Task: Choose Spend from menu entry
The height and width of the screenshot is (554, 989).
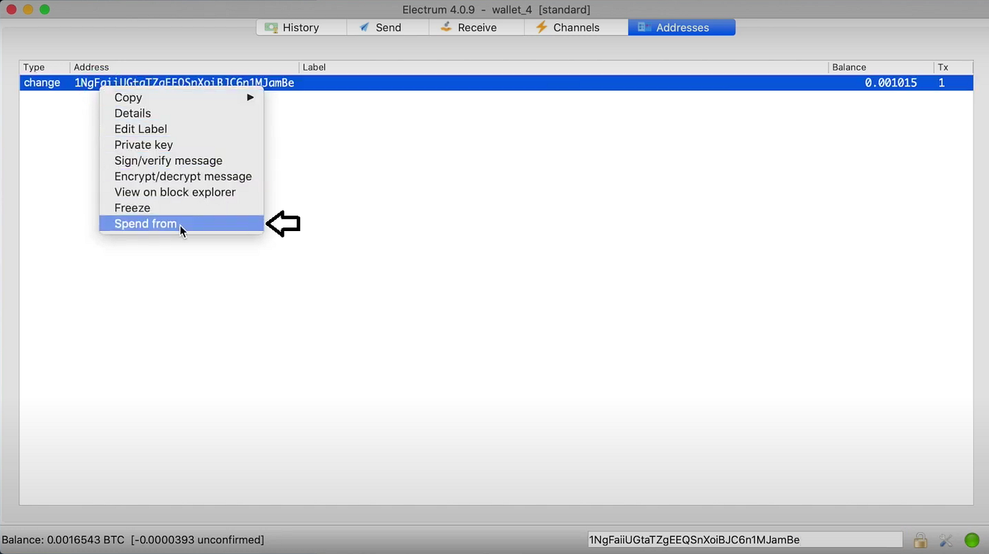Action: [182, 223]
